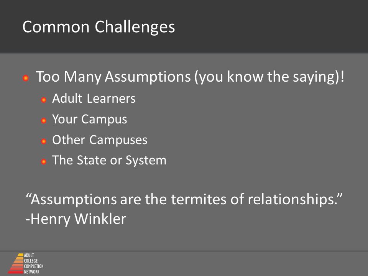Click the word COMPLETION in the footer logo

coord(34,266)
